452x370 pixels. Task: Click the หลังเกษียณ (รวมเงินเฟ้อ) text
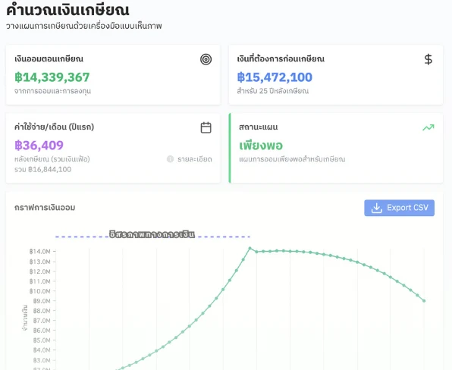[x=52, y=159]
